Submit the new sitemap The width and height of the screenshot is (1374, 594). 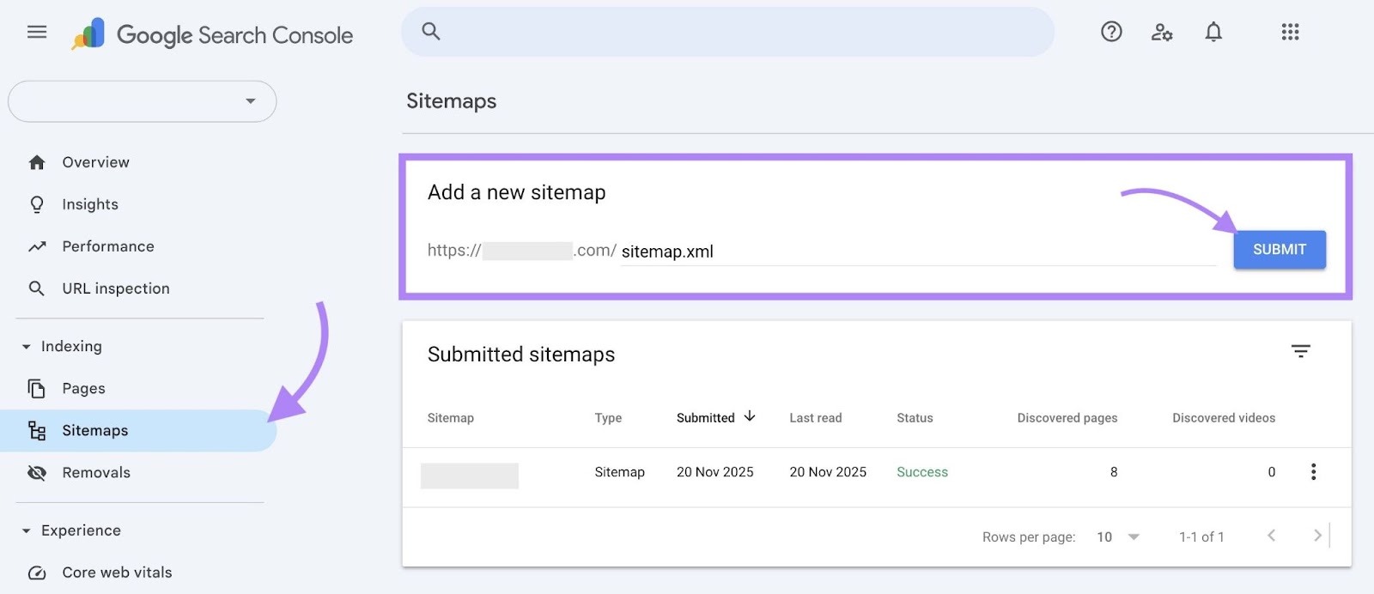1280,250
